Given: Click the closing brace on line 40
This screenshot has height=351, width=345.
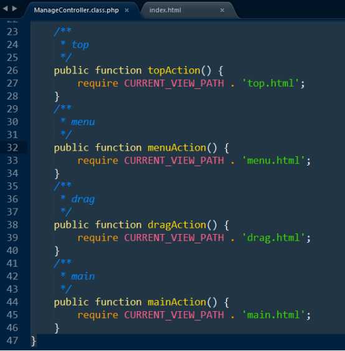Looking at the screenshot, I should [x=57, y=251].
